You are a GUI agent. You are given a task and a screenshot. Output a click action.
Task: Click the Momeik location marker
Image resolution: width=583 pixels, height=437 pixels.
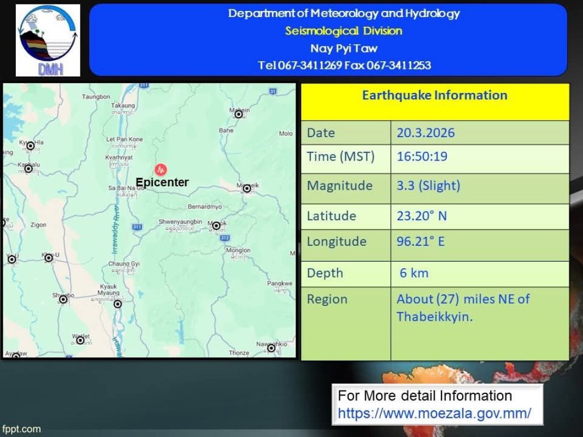[x=247, y=188]
